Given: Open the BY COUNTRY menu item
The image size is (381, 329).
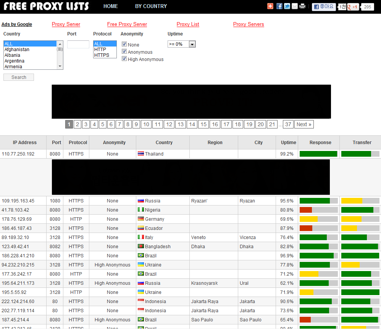Looking at the screenshot, I should pos(151,6).
